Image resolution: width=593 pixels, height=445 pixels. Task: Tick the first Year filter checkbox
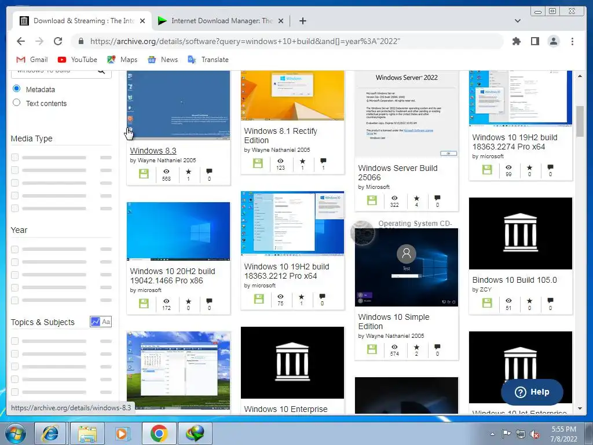14,249
